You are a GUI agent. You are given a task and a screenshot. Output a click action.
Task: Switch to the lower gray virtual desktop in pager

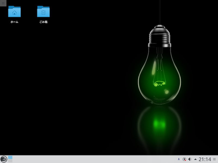10,161
